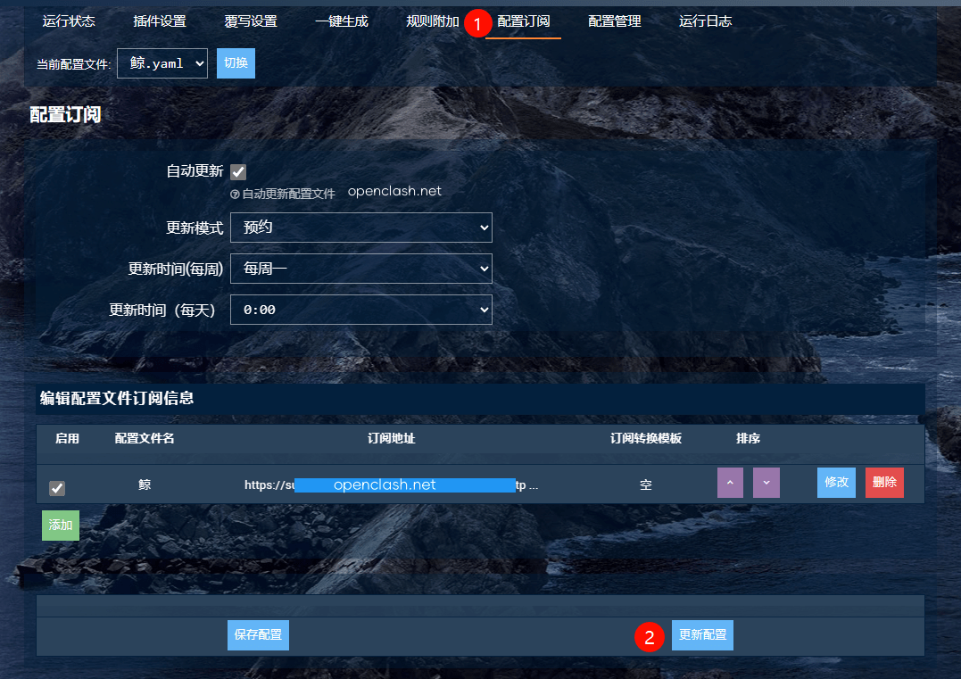961x679 pixels.
Task: View the 运行日志 tab
Action: (706, 21)
